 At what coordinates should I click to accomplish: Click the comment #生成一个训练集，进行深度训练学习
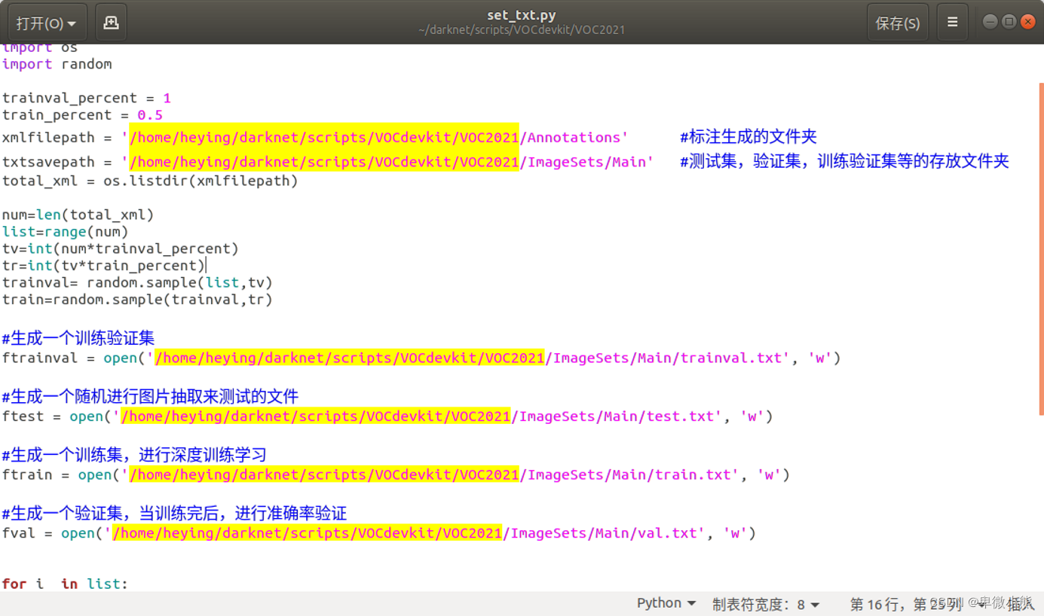tap(134, 455)
